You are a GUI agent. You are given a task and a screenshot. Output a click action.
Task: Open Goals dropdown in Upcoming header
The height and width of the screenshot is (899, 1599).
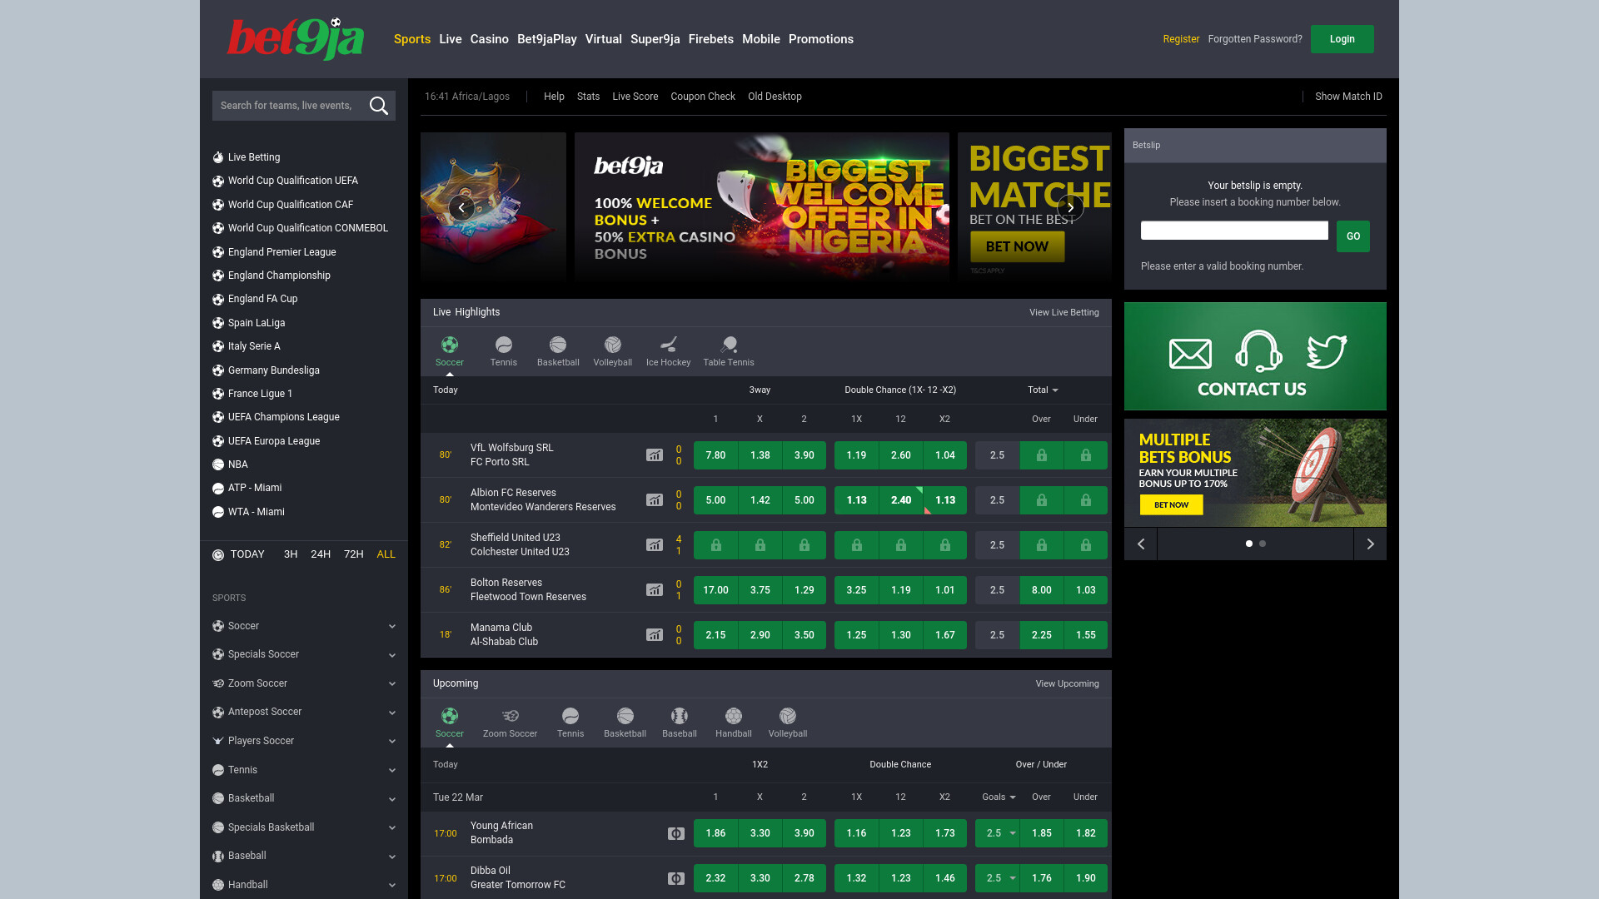(999, 797)
